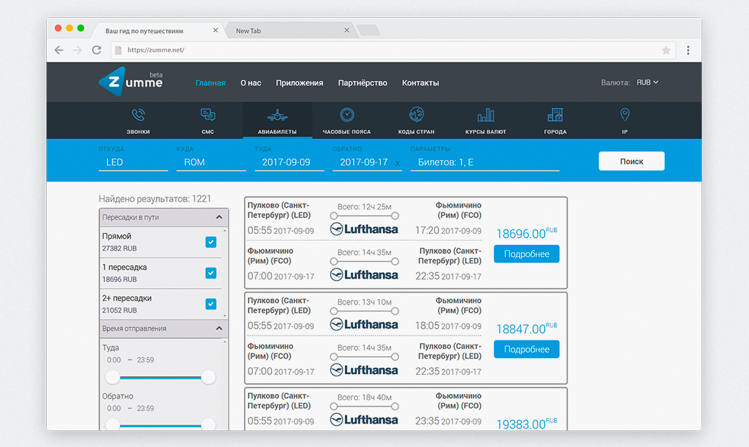749x447 pixels.
Task: Click the Поиск search button
Action: coord(631,161)
